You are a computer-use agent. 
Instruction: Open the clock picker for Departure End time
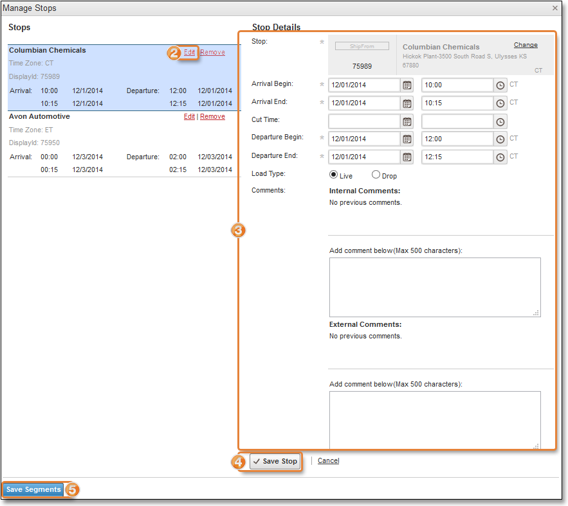[x=500, y=157]
